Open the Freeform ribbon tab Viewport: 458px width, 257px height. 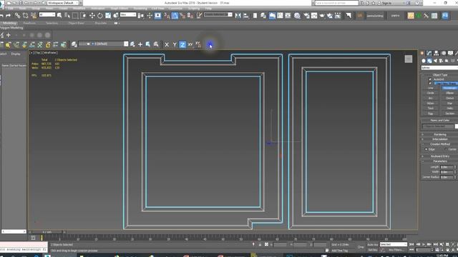29,23
